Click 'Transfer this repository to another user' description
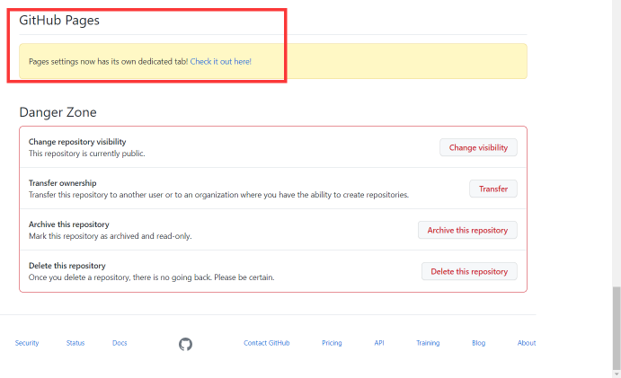 click(x=218, y=195)
